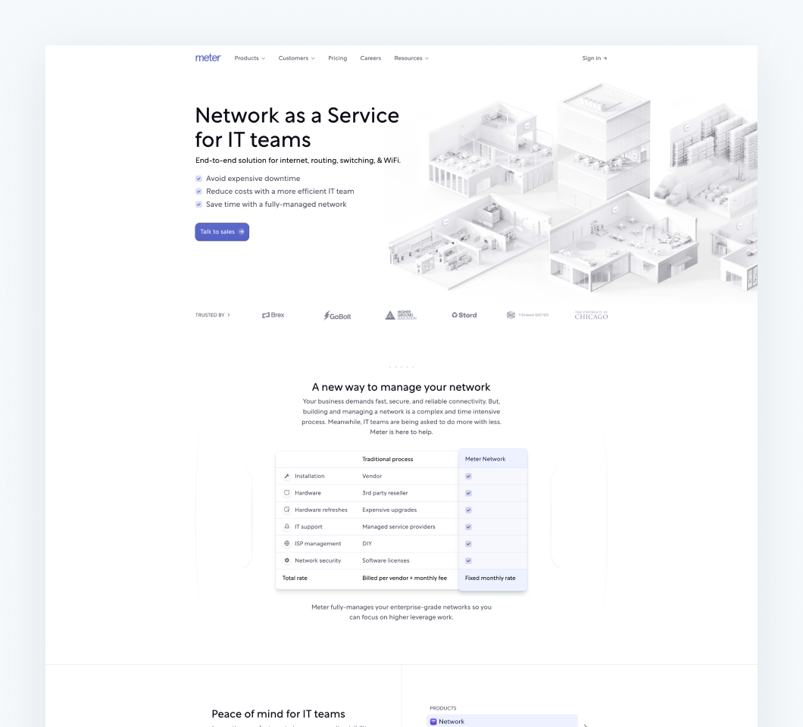Image resolution: width=803 pixels, height=727 pixels.
Task: Click the 'Software licenses' cell
Action: pyautogui.click(x=386, y=560)
